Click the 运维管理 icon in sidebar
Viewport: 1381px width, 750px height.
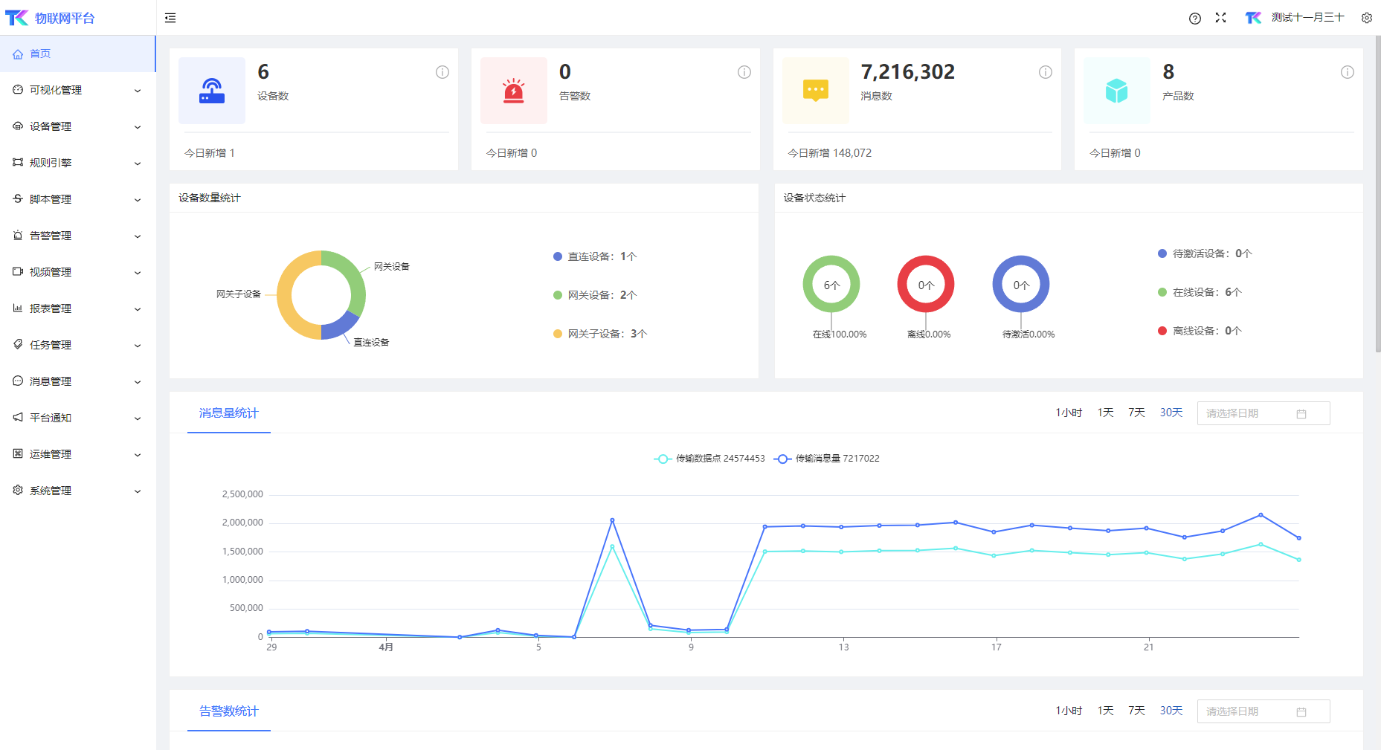(x=18, y=454)
